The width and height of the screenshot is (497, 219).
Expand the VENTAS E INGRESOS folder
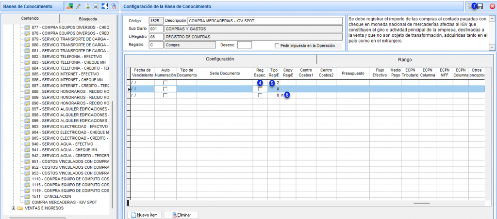13,208
